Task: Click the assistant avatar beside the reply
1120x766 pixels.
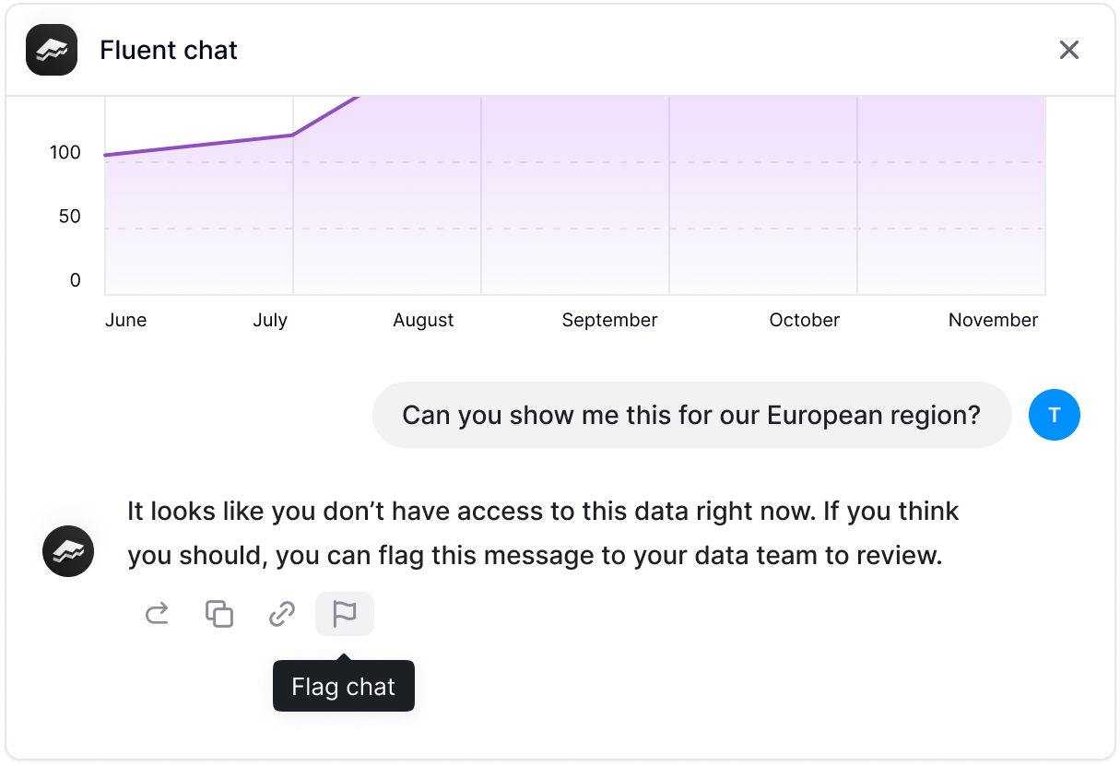Action: tap(68, 551)
